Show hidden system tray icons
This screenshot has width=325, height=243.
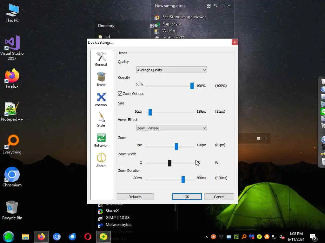[206, 237]
